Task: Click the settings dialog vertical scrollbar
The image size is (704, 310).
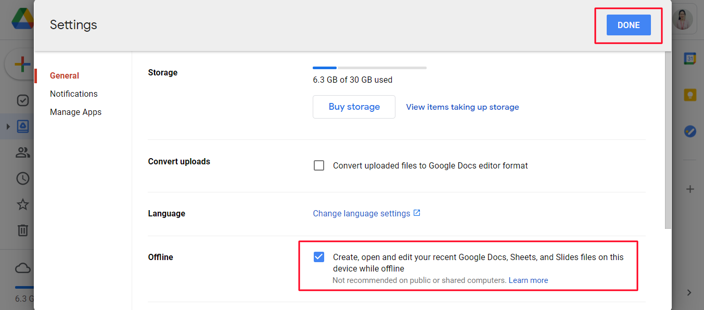Action: [x=668, y=140]
